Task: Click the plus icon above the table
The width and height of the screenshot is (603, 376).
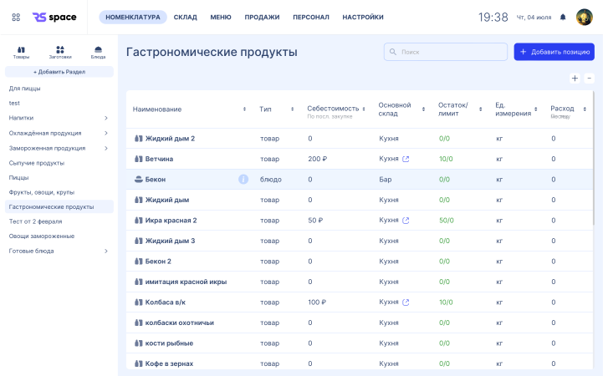Action: (575, 78)
